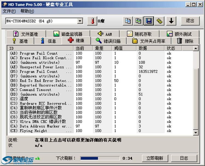205x166 pixels.
Task: Switch to the 磁盘监视器 tab
Action: coord(68,34)
